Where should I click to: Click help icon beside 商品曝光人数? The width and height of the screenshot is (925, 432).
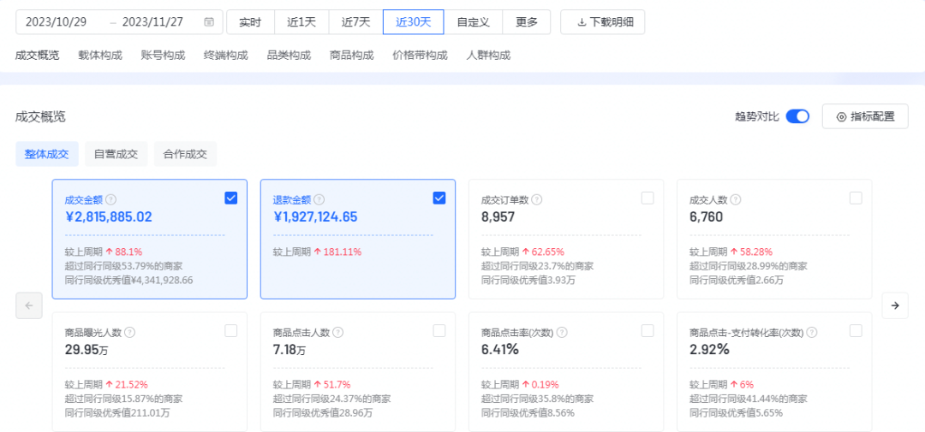pos(129,332)
